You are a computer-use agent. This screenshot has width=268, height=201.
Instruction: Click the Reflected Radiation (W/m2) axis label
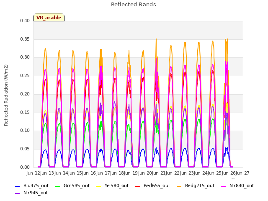click(x=6, y=95)
